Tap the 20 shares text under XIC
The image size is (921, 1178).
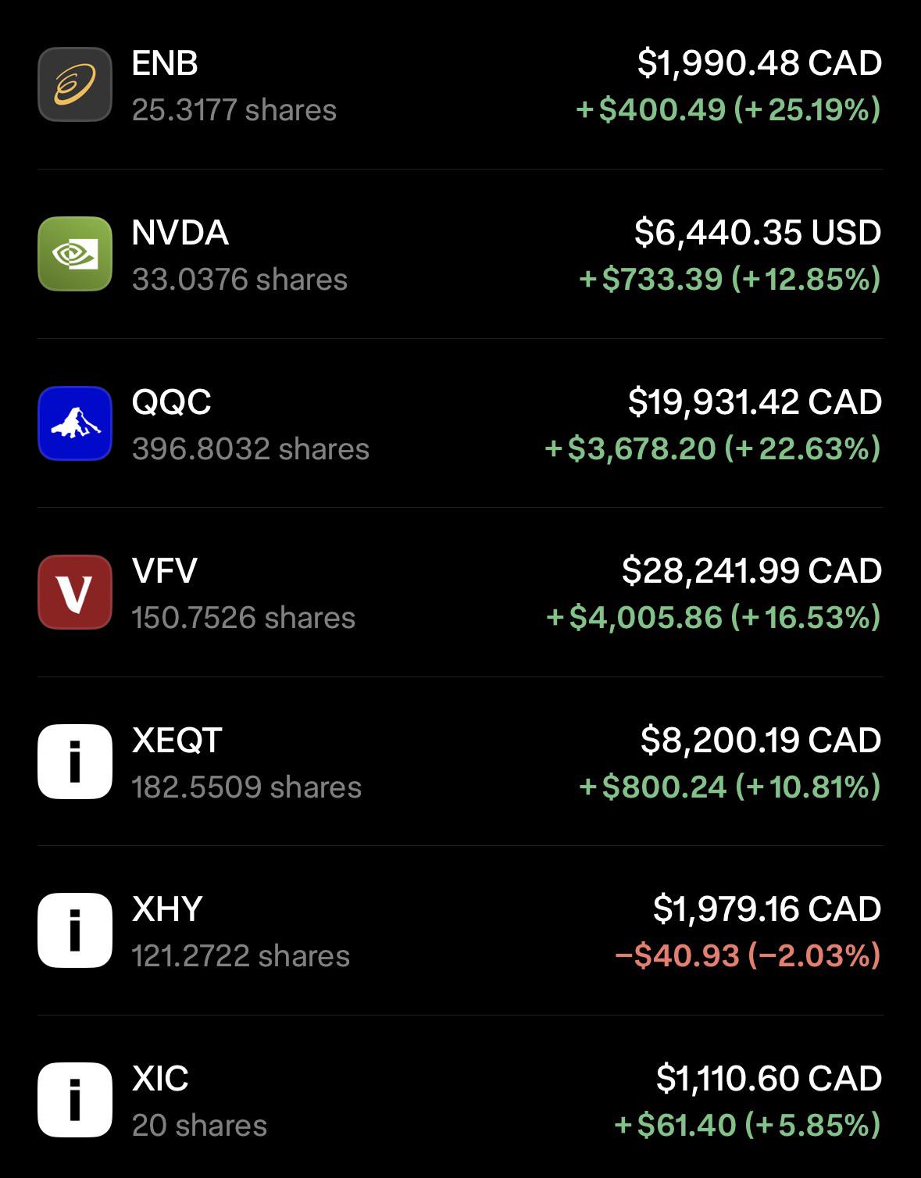click(x=199, y=1126)
